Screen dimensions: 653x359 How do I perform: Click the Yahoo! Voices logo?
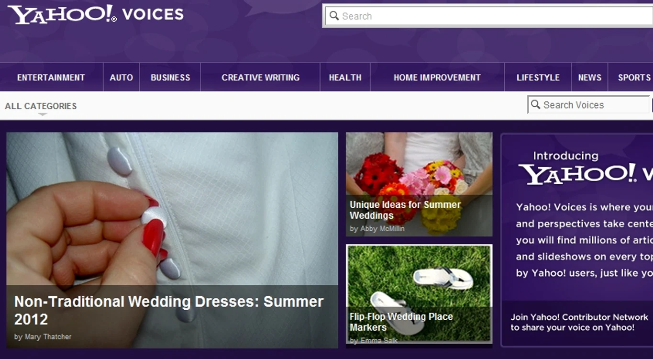96,14
